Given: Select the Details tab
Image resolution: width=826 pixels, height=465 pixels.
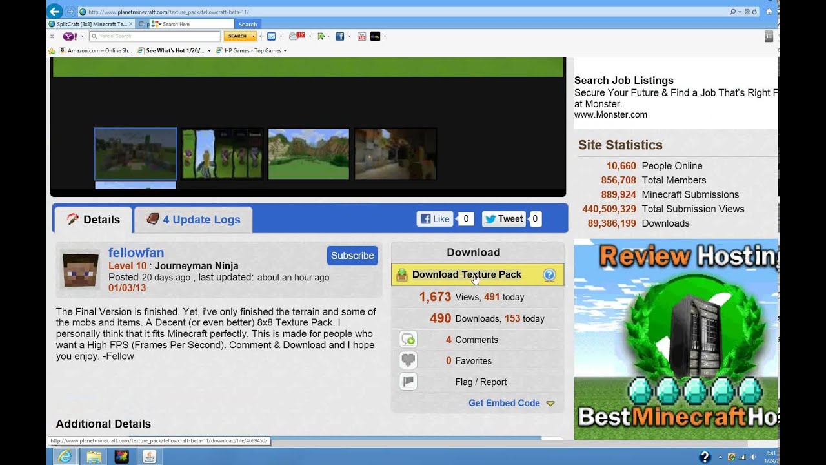Looking at the screenshot, I should 93,220.
